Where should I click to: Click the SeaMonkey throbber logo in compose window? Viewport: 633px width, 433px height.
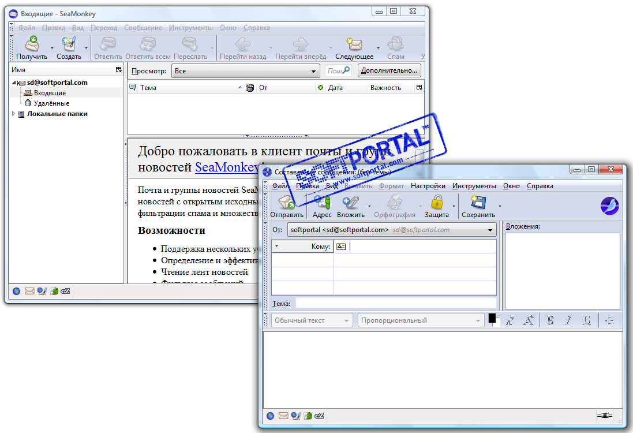click(609, 206)
